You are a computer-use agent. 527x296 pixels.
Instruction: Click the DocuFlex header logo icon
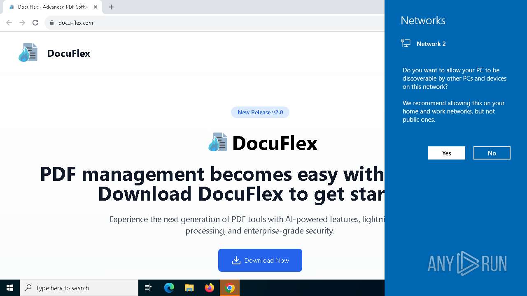point(28,53)
